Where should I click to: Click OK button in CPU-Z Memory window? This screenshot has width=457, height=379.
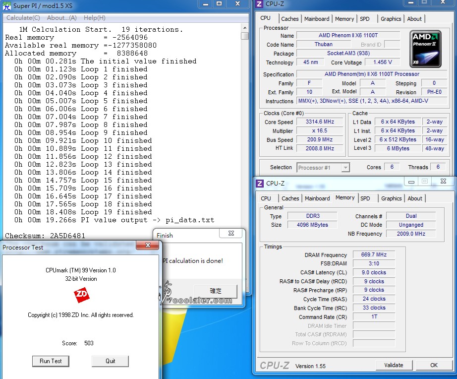pyautogui.click(x=434, y=365)
